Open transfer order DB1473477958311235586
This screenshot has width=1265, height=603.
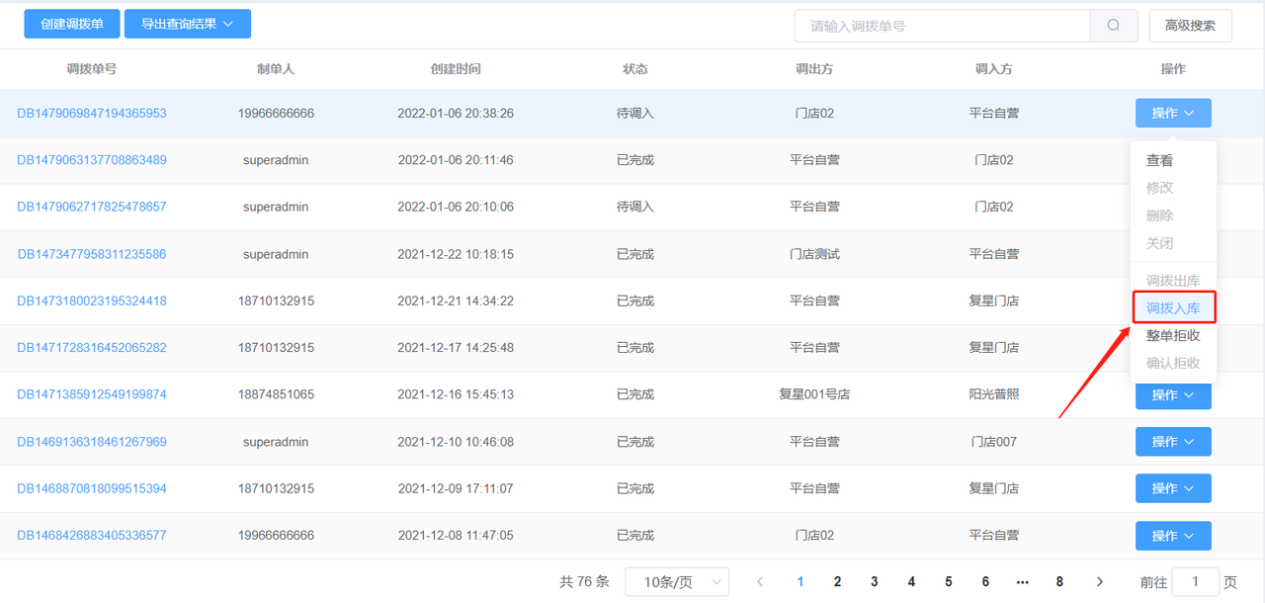92,254
